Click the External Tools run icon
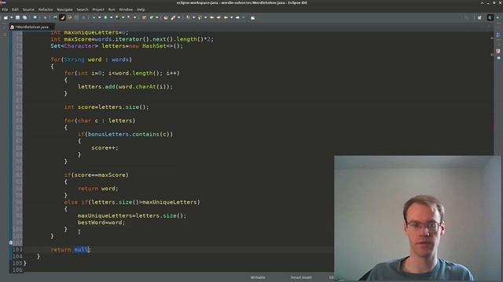This screenshot has width=503, height=282. tap(129, 17)
